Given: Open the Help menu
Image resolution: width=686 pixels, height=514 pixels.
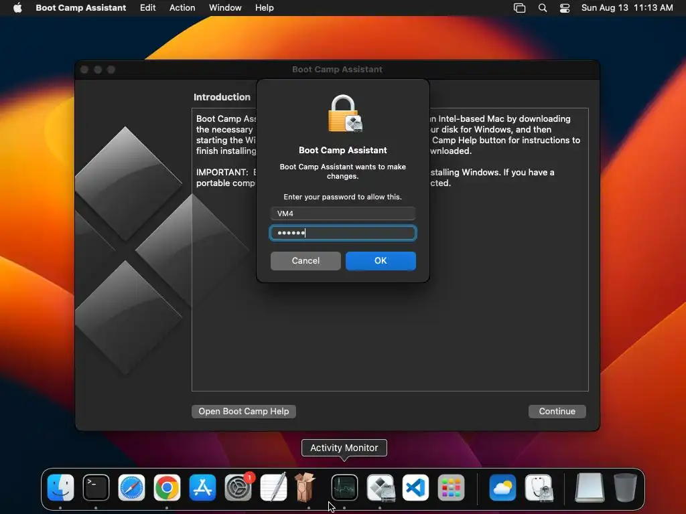Looking at the screenshot, I should point(264,8).
